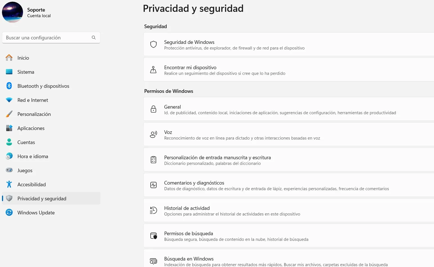434x267 pixels.
Task: Click the shield icon for Seguridad de Windows
Action: point(153,44)
